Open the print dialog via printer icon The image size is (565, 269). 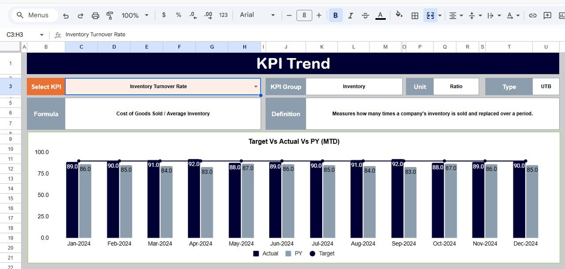pos(95,15)
